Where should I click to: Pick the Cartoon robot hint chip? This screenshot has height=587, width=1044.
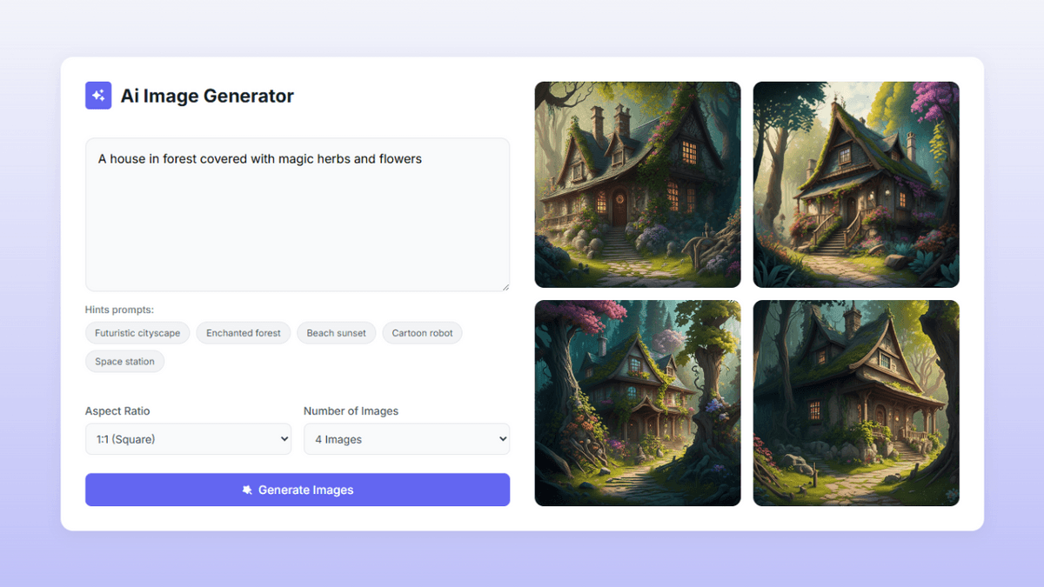pyautogui.click(x=422, y=333)
